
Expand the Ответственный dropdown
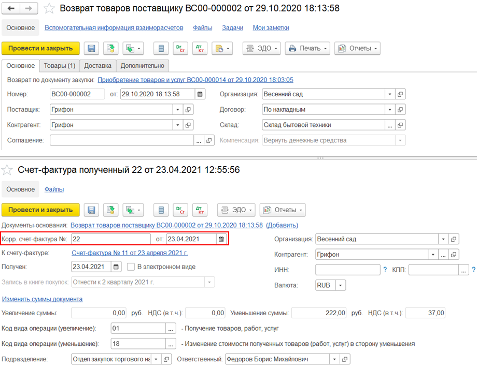(x=334, y=359)
